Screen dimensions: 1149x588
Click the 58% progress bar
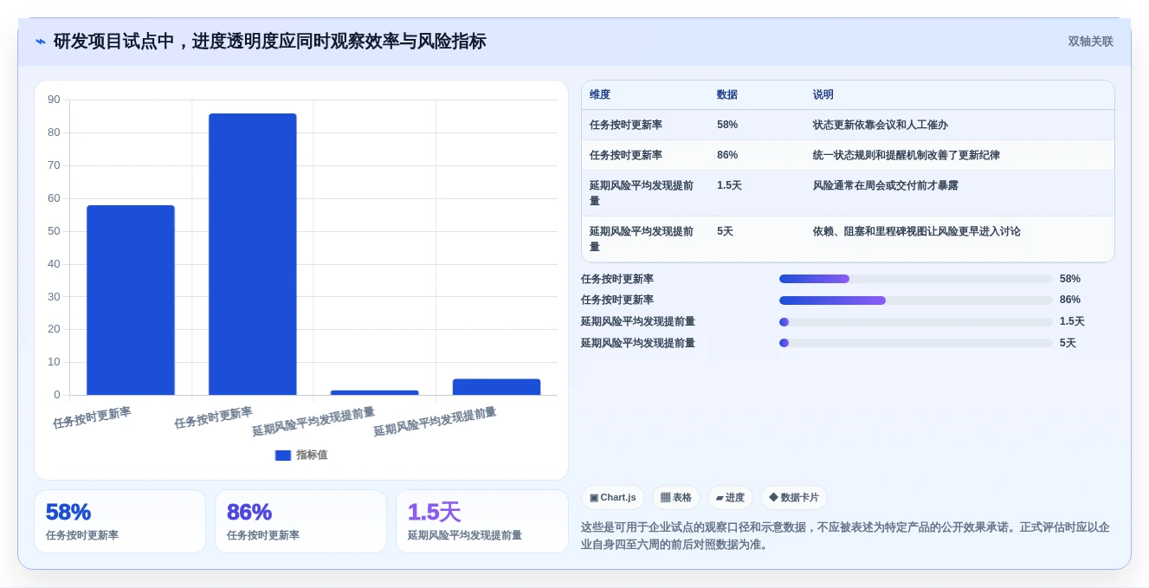tap(916, 279)
